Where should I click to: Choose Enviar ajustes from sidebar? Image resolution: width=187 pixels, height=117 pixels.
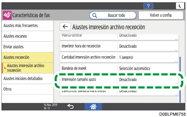(27, 47)
